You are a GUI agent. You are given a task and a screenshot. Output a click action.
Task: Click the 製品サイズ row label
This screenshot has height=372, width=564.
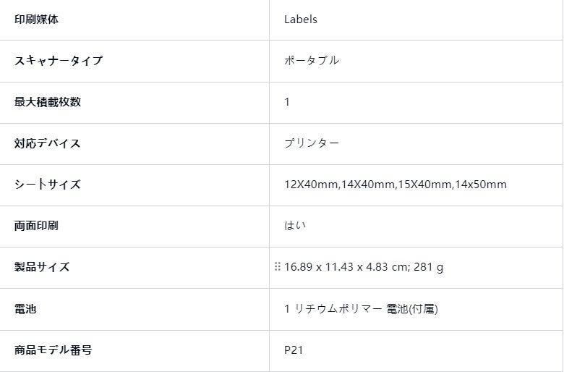point(43,267)
